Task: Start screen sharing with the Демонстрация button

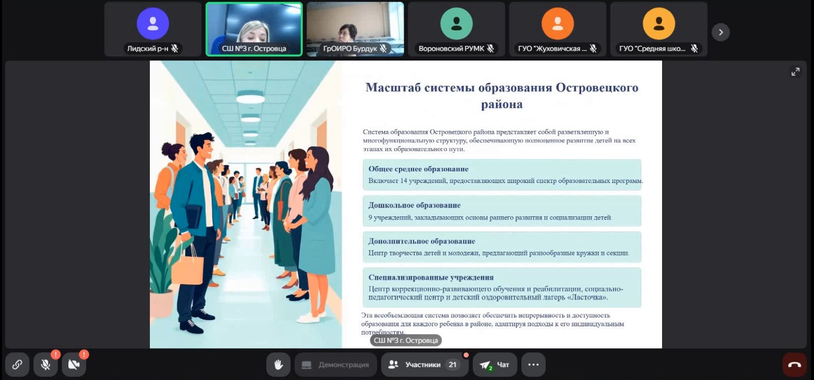Action: [x=336, y=364]
